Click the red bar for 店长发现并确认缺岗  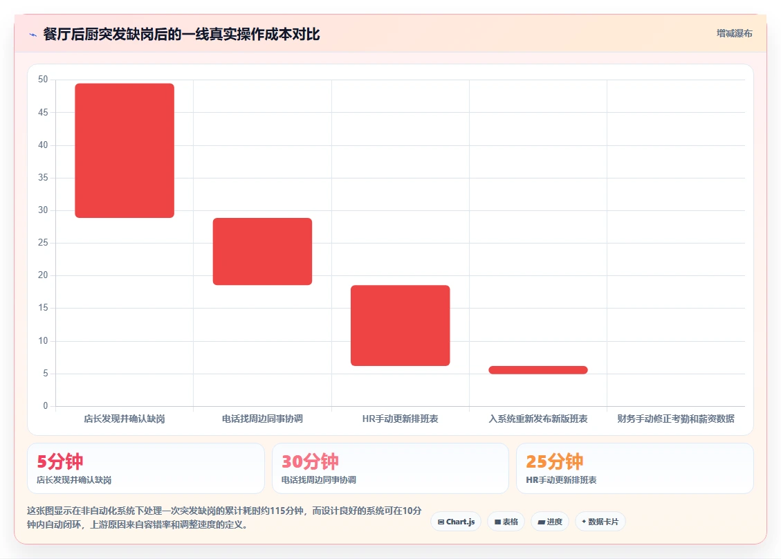pyautogui.click(x=125, y=150)
